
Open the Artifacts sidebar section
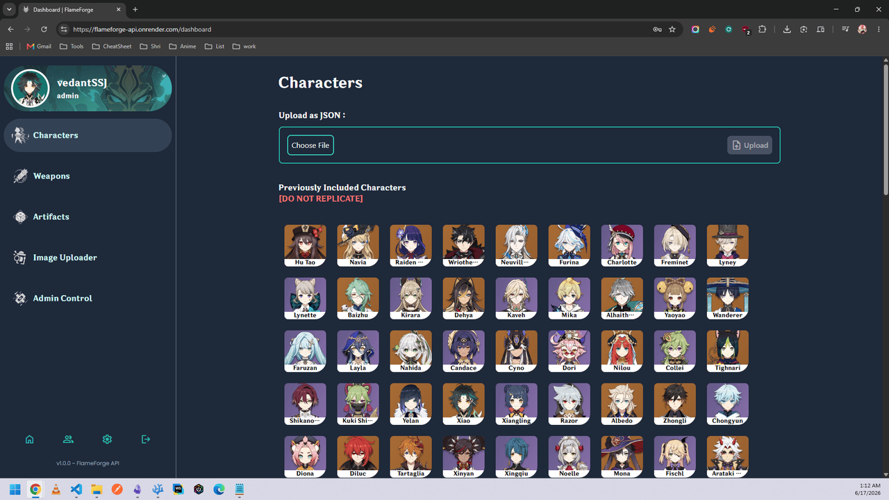88,217
